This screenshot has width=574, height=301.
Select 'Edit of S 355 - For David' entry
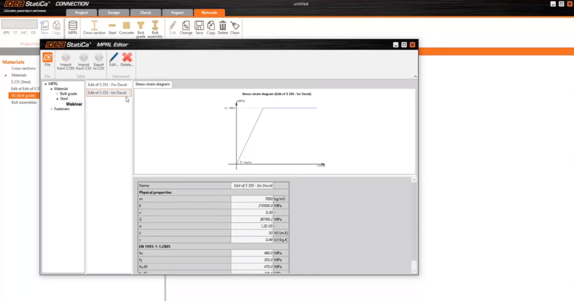pyautogui.click(x=109, y=85)
